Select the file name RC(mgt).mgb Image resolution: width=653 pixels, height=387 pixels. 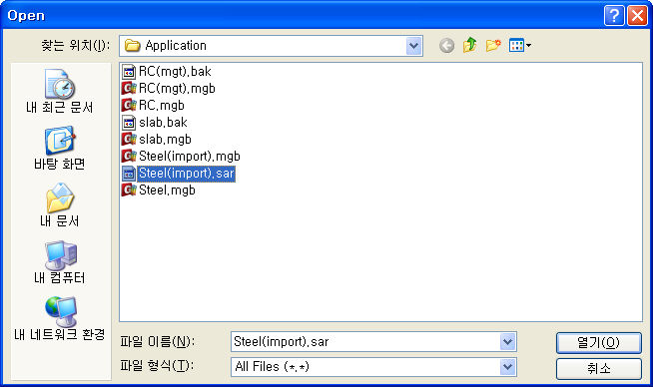click(x=177, y=88)
